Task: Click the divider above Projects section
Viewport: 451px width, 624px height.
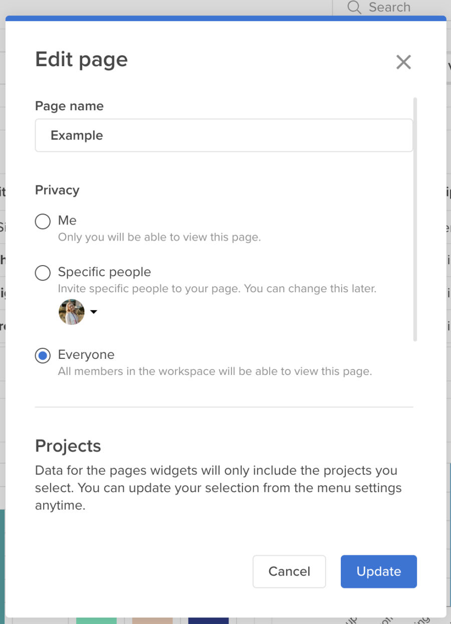Action: pos(223,407)
